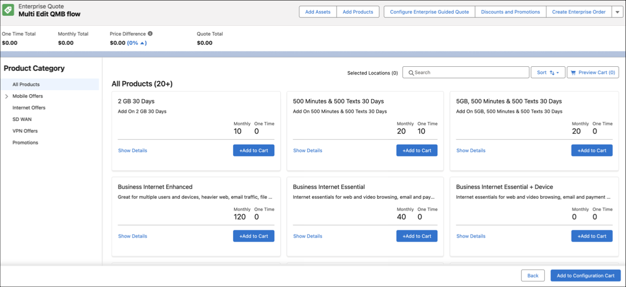Click the Back button
626x287 pixels.
533,275
